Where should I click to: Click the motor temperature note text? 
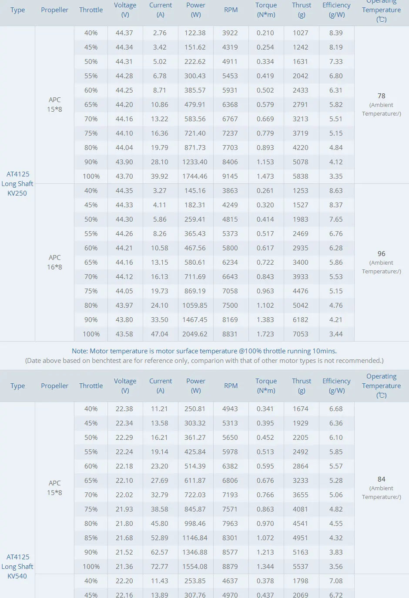tap(204, 351)
